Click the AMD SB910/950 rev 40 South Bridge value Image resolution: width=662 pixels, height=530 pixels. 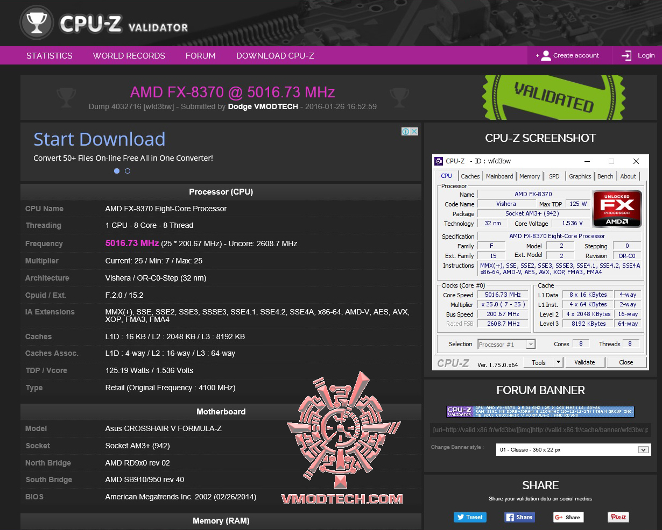145,479
